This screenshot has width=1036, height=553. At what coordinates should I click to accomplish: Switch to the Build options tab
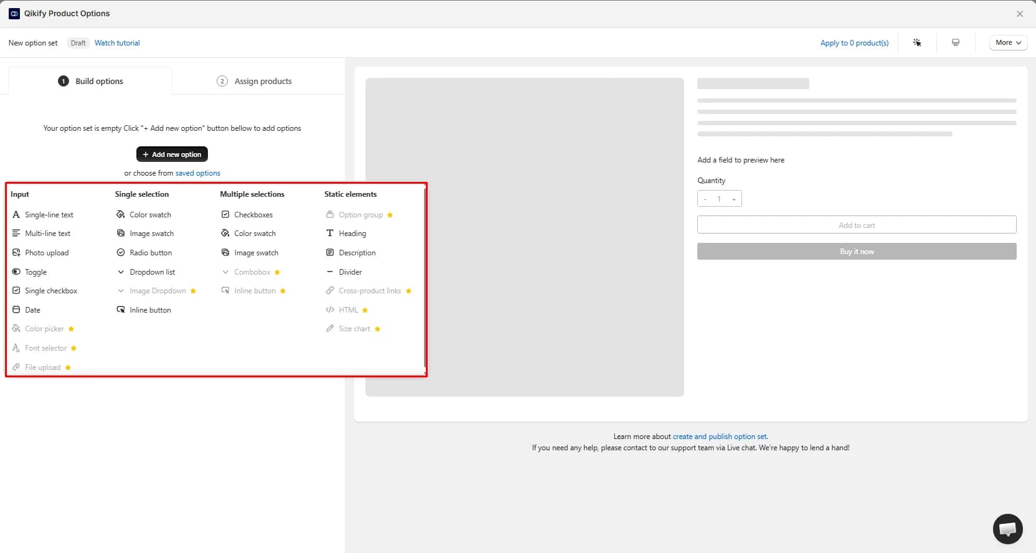point(90,81)
